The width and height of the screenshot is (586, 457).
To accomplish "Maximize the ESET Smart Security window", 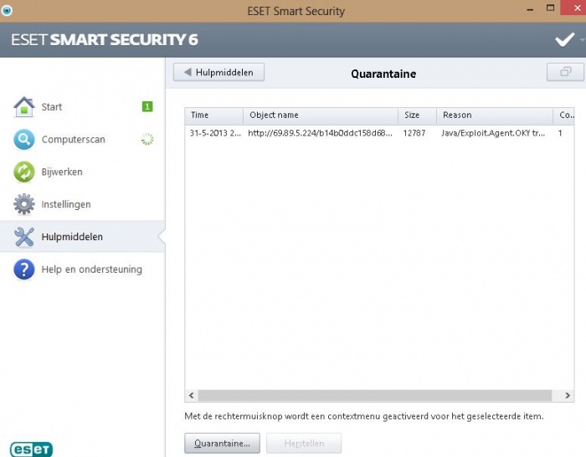I will point(550,8).
